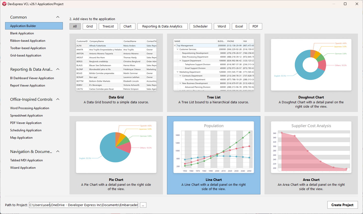Screen dimensions: 363x214
Task: Click the Data Grid title text
Action: (x=116, y=97)
